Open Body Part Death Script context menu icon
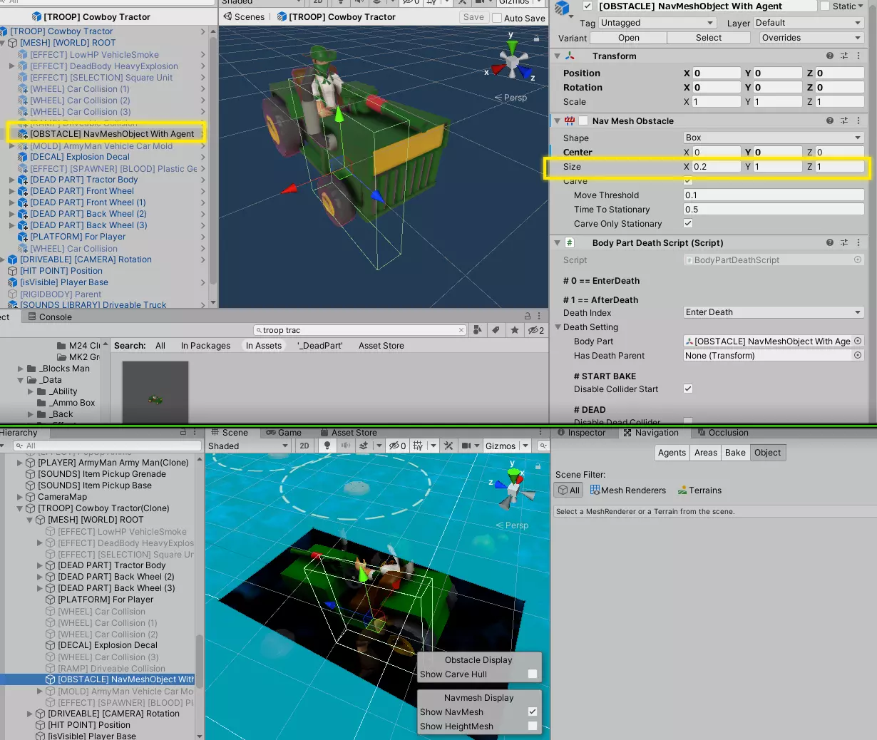This screenshot has height=740, width=877. pyautogui.click(x=858, y=242)
